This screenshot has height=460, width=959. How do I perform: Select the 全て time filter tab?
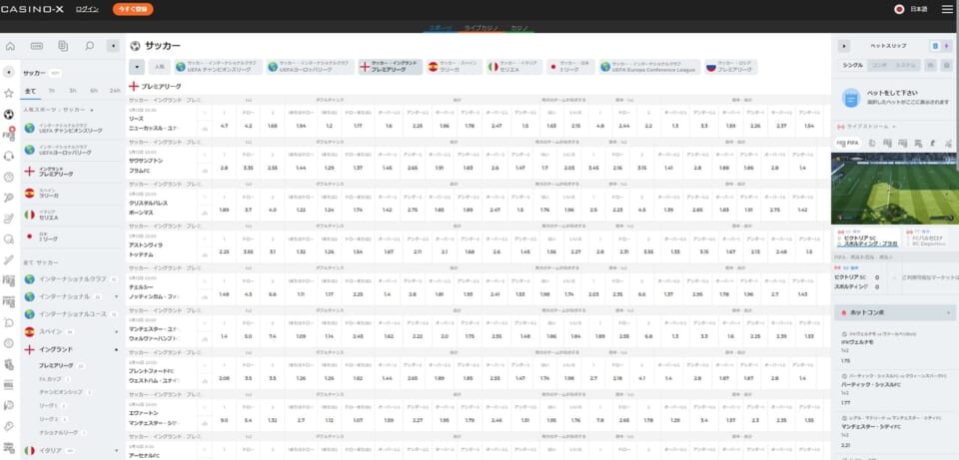(31, 91)
